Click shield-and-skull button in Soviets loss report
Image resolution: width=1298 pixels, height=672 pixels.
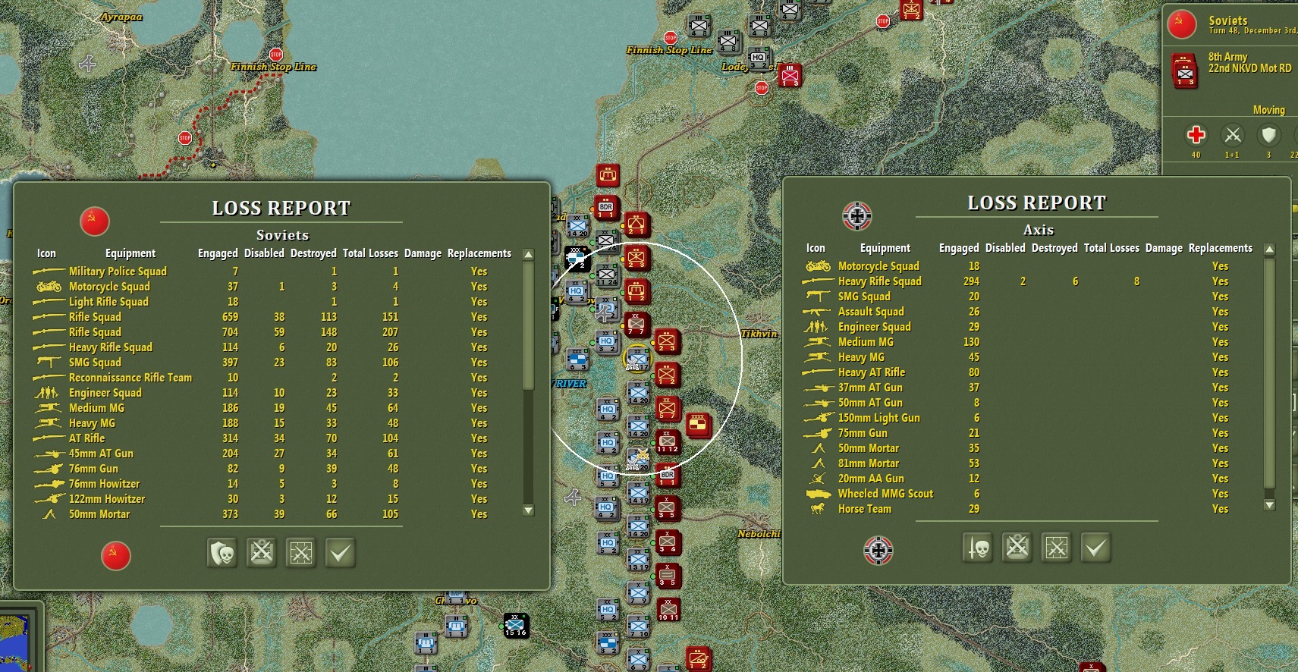222,553
